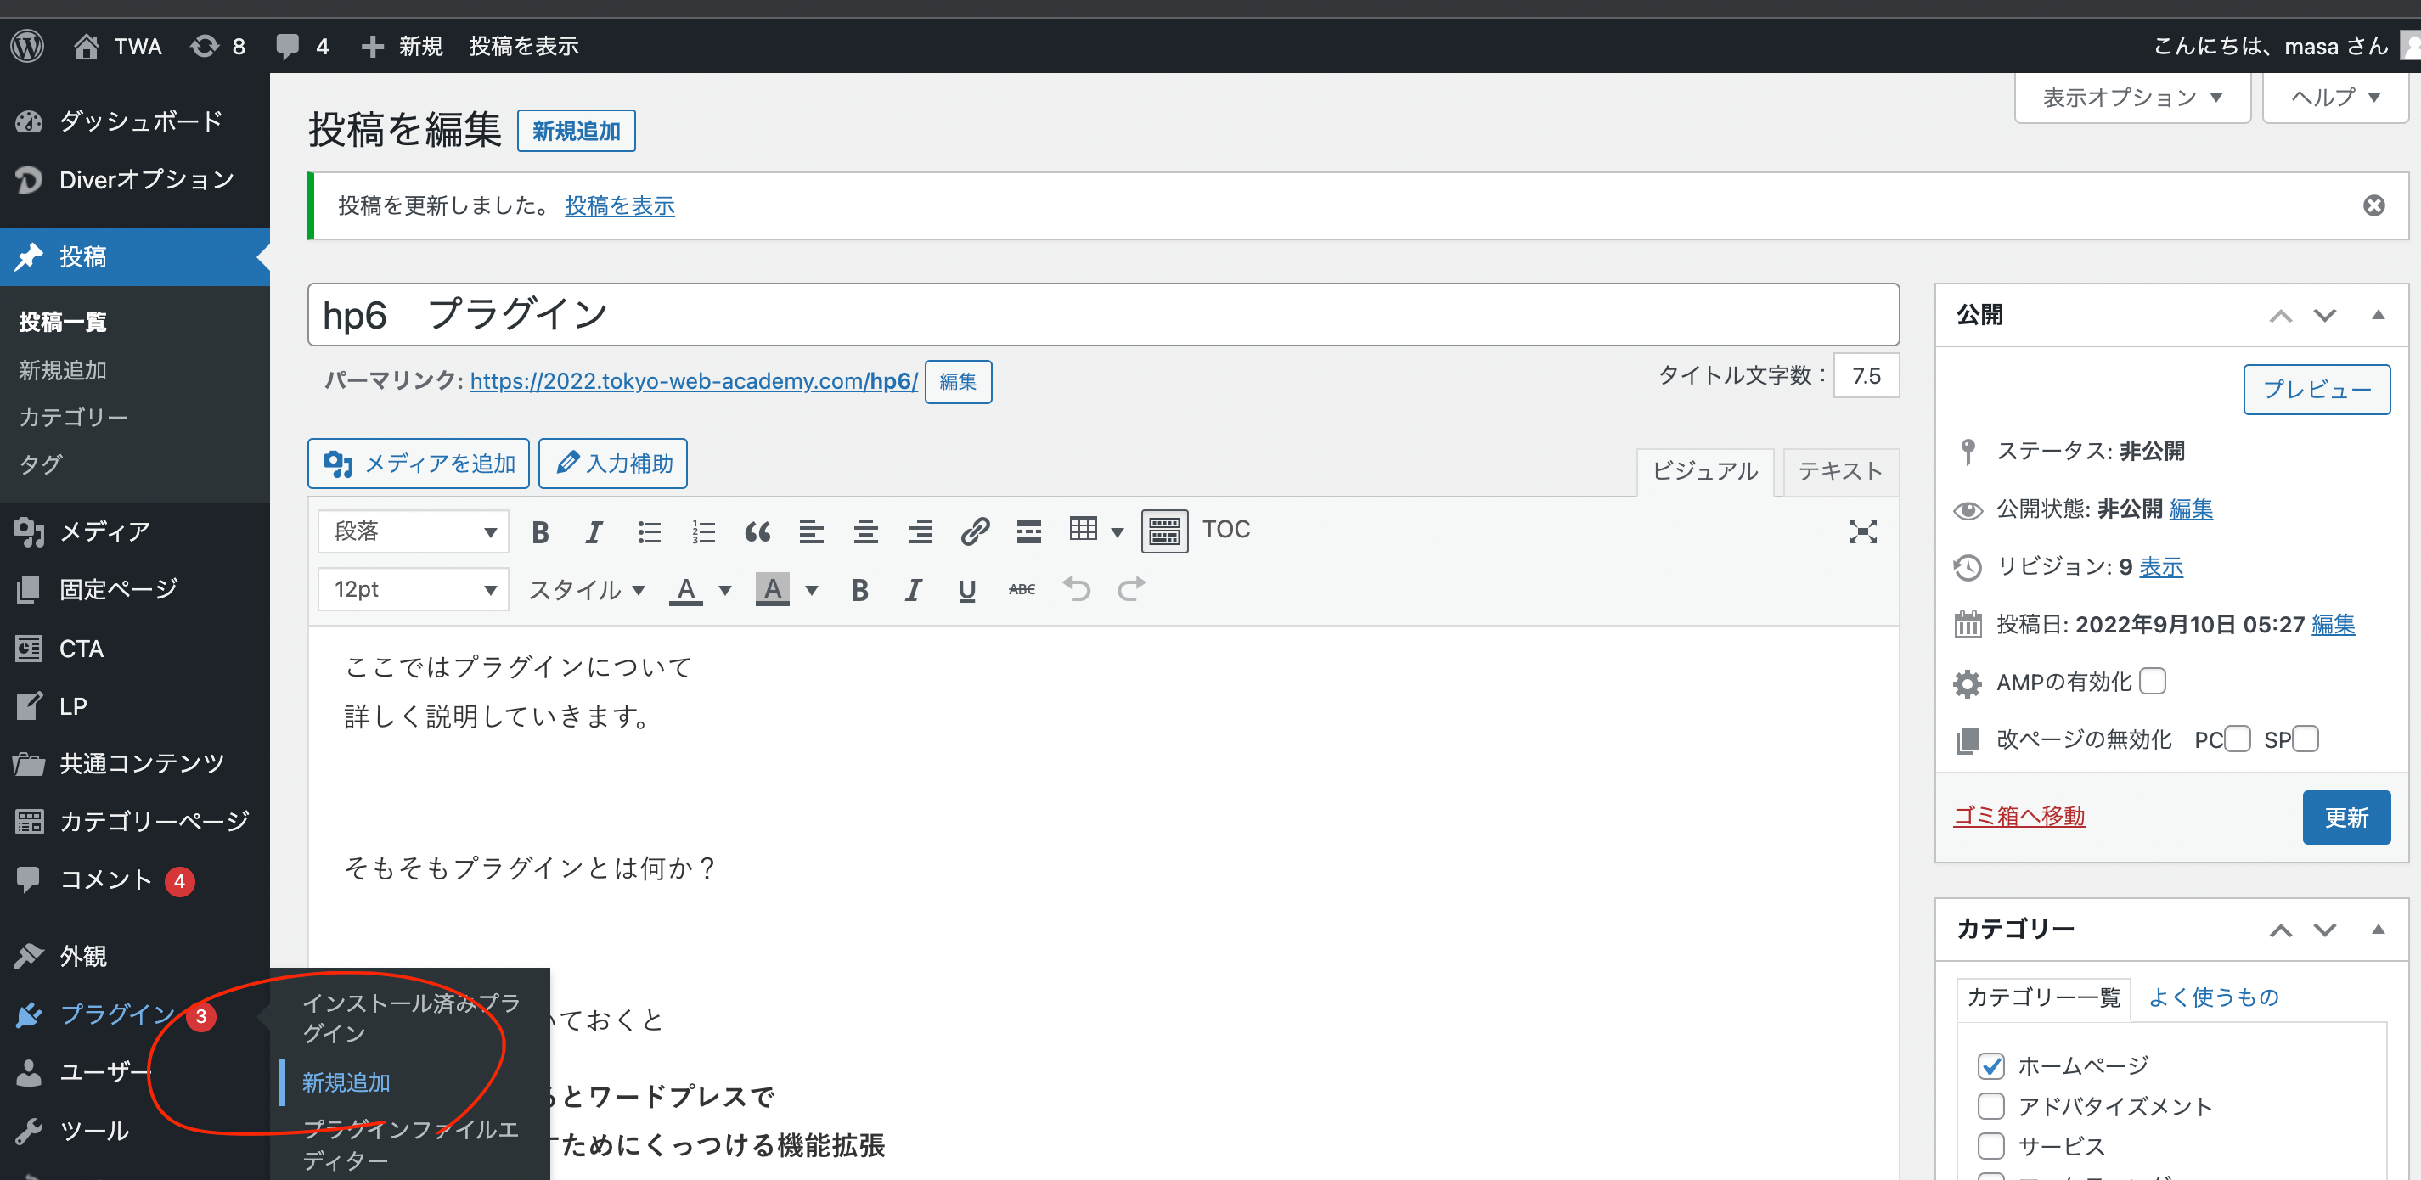Open the table dropdown arrow

(1118, 531)
